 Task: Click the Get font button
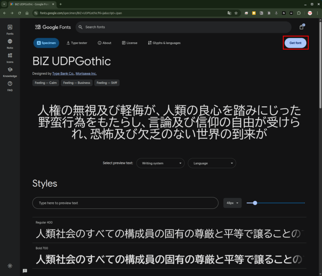click(295, 43)
